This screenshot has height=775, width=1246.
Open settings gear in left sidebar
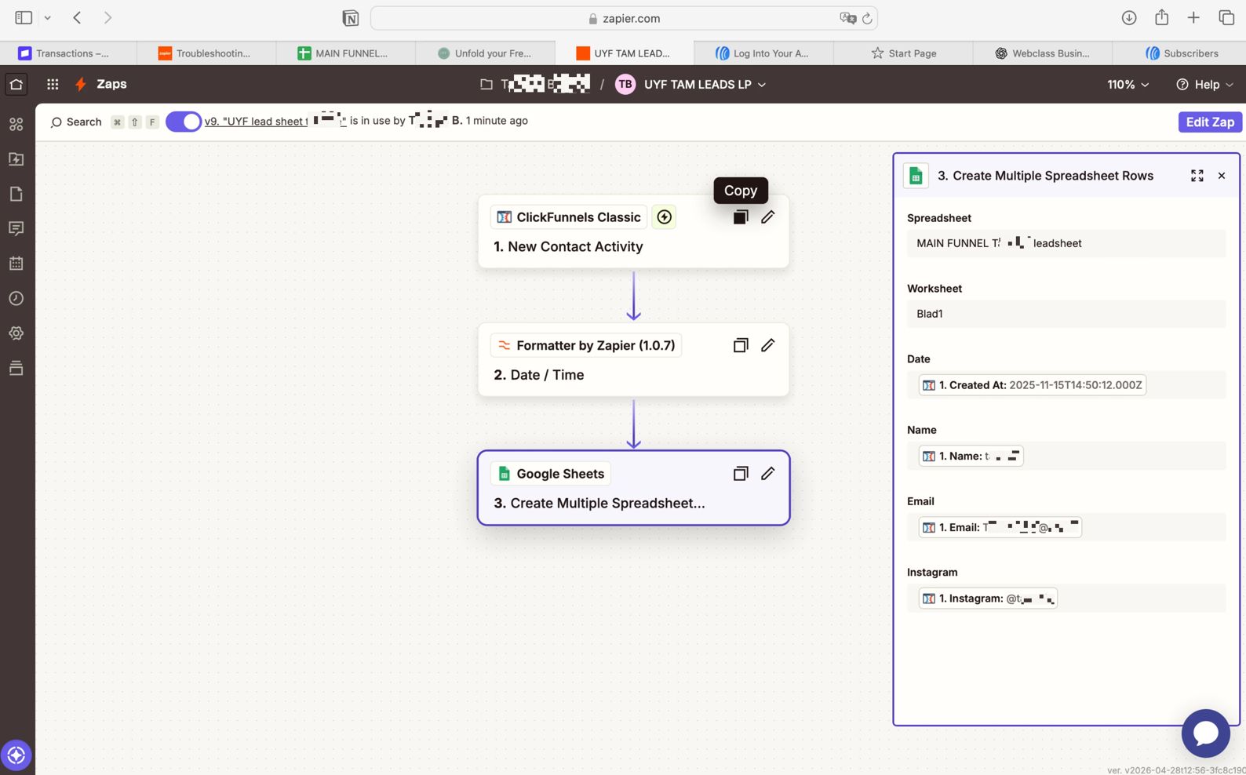(16, 333)
